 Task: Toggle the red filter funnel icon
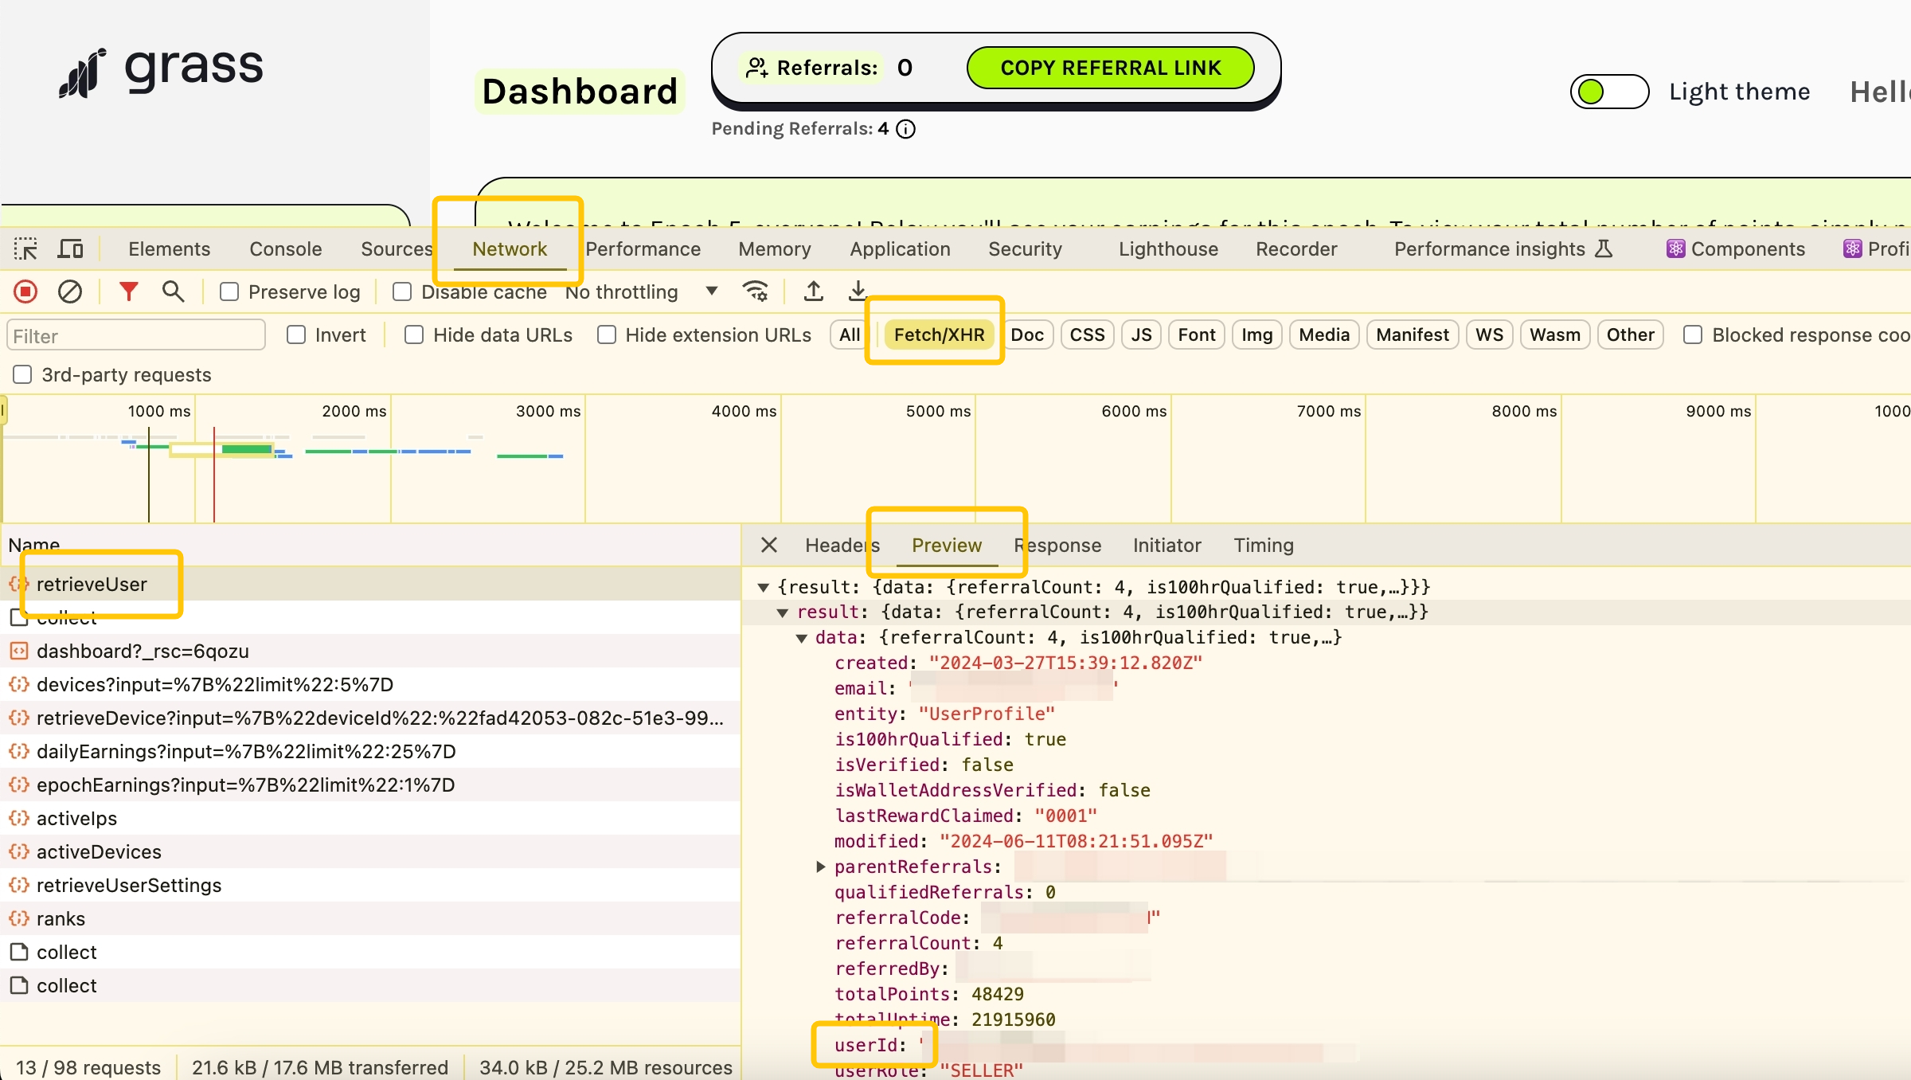pyautogui.click(x=128, y=292)
